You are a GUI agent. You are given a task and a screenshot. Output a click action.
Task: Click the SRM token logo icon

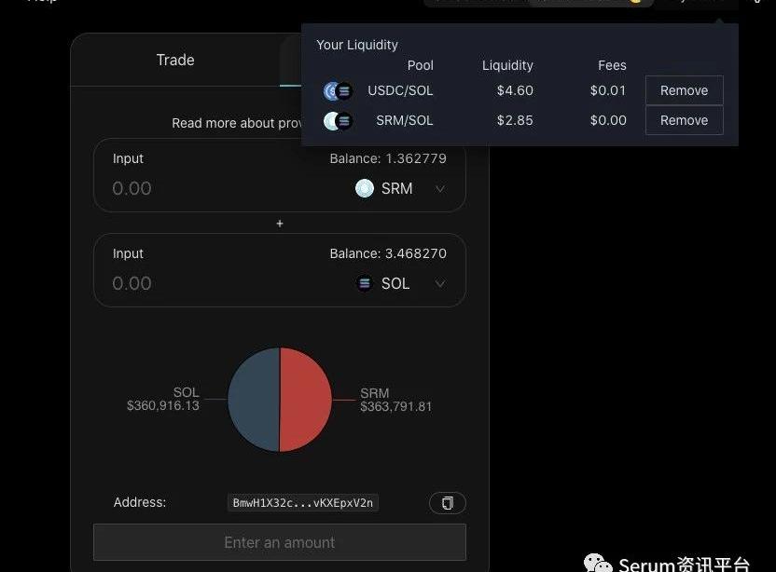tap(365, 188)
